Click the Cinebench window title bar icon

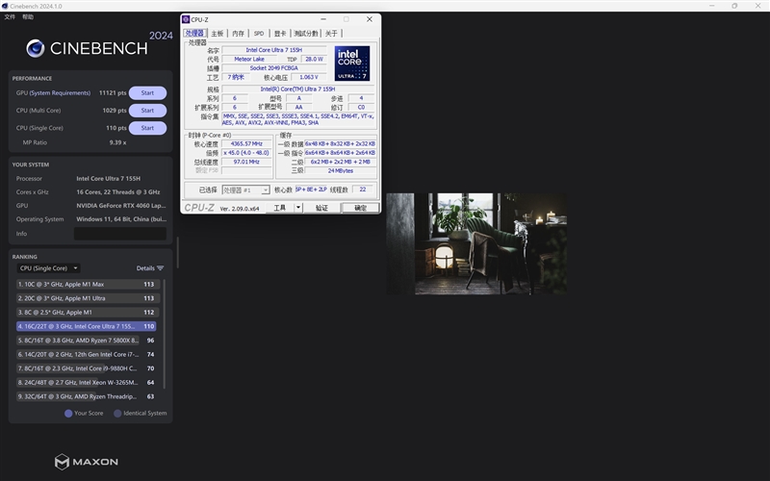pyautogui.click(x=5, y=6)
